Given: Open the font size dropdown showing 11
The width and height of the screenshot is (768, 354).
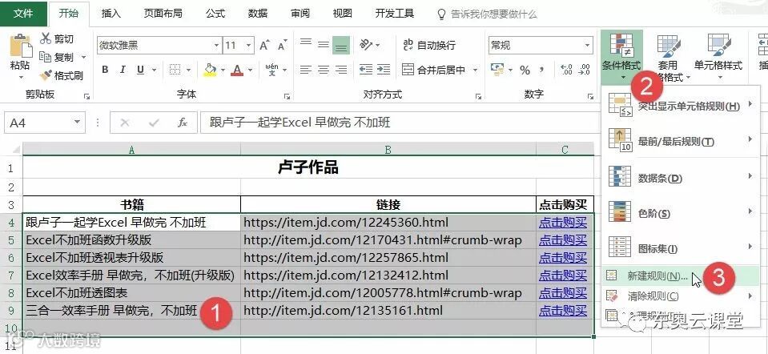Looking at the screenshot, I should coord(249,46).
